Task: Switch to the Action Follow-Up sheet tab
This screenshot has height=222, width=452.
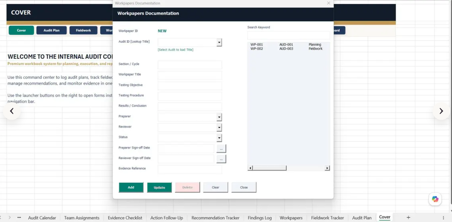Action: click(x=167, y=218)
